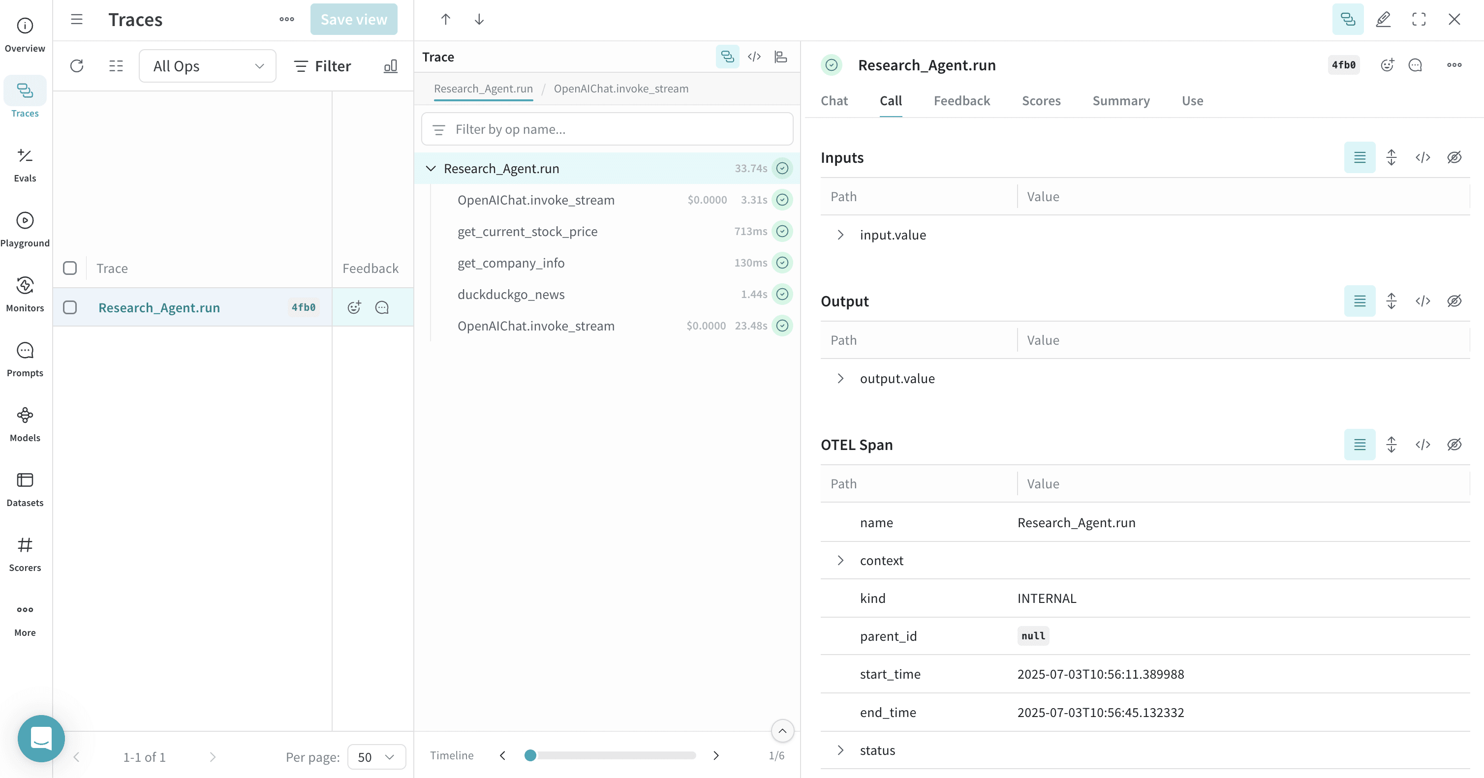Switch to the Feedback tab
This screenshot has height=778, width=1484.
[961, 100]
